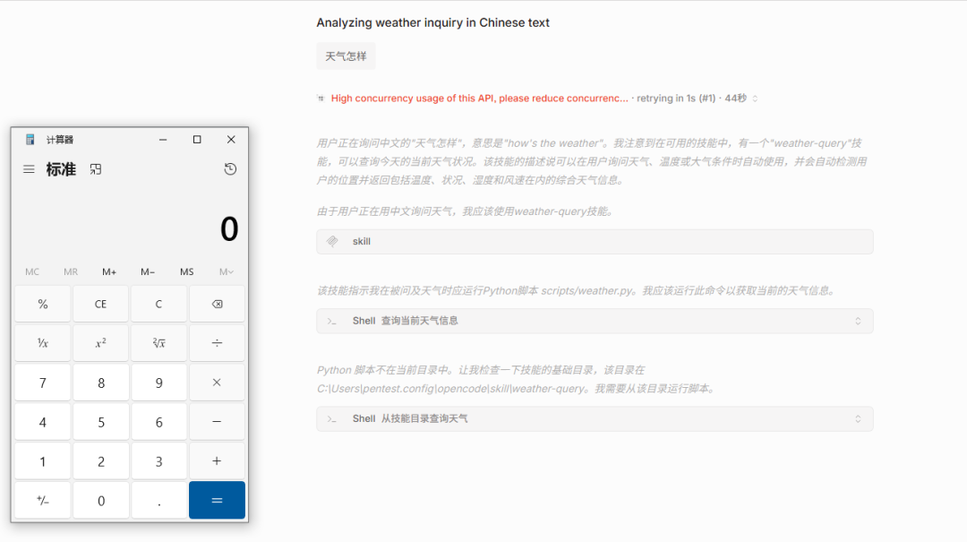The height and width of the screenshot is (542, 967).
Task: Expand the Shell 从技能目录查询天气 block
Action: (x=857, y=419)
